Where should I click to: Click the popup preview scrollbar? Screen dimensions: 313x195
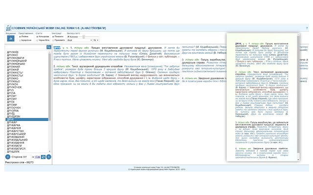pyautogui.click(x=298, y=97)
